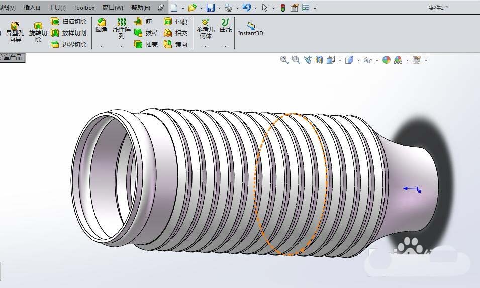Expand View Settings dropdown arrow
This screenshot has width=480, height=288.
coord(426,61)
